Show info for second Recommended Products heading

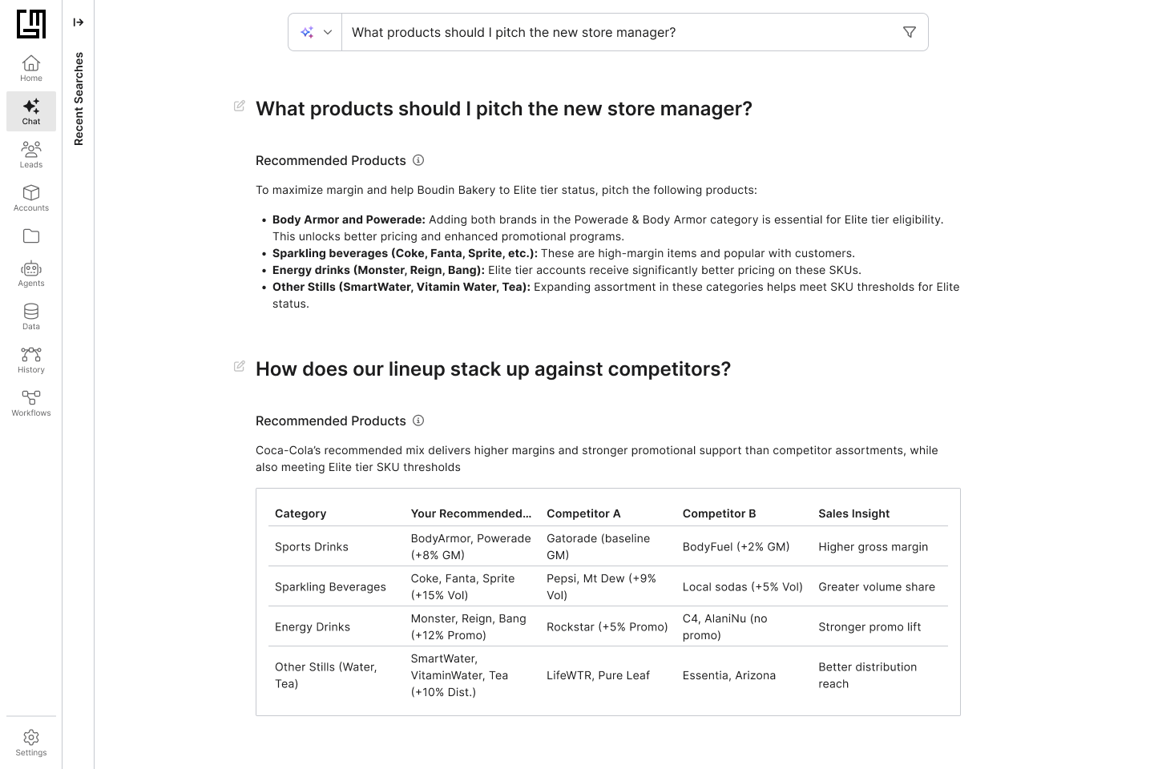[x=418, y=421]
